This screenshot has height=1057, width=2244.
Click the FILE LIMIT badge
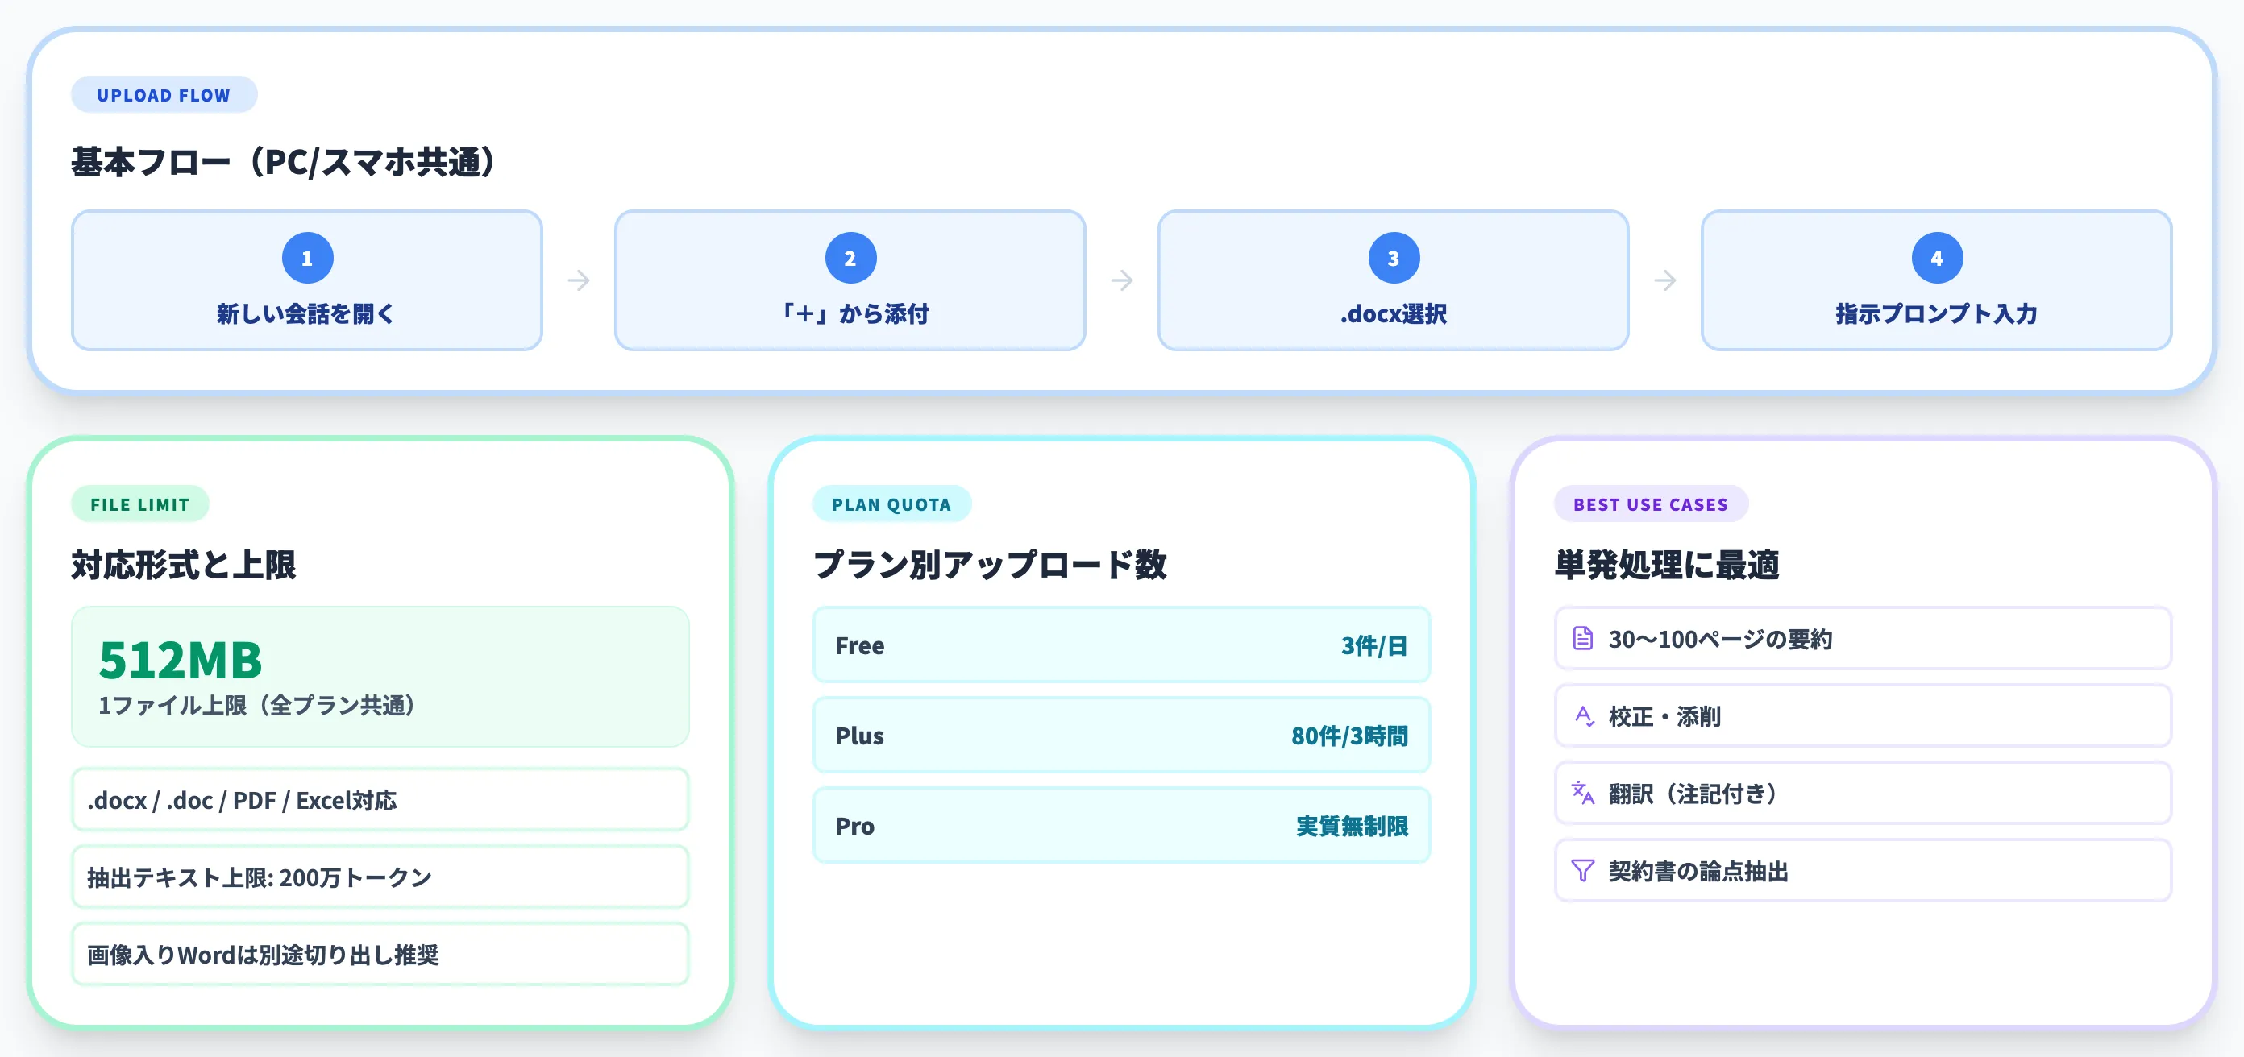pos(140,504)
